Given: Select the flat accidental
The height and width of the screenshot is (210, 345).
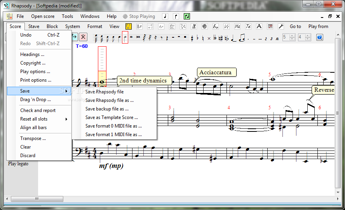Looking at the screenshot, I should (x=197, y=38).
